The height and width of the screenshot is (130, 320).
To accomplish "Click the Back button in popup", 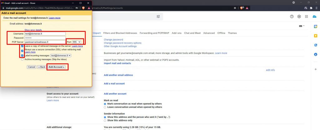I will tap(42, 67).
